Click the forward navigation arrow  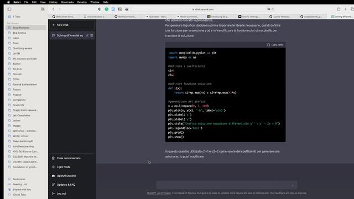pos(60,9)
